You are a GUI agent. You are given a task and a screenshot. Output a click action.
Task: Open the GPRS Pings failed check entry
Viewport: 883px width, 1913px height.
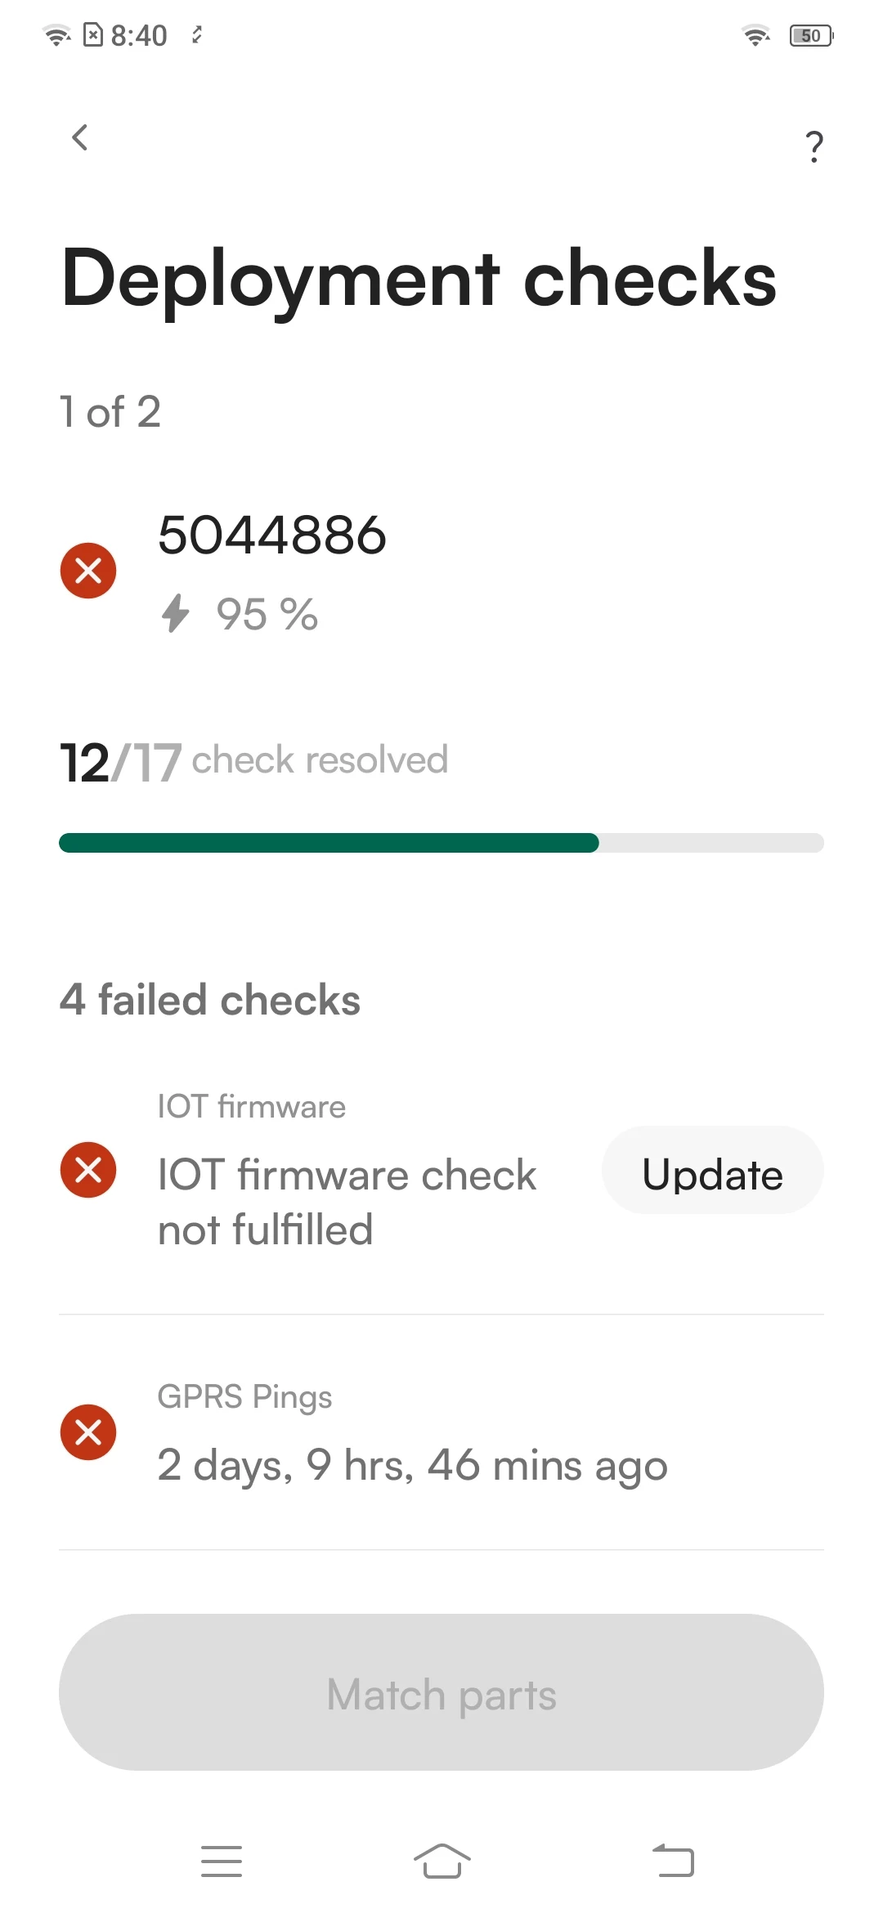441,1432
